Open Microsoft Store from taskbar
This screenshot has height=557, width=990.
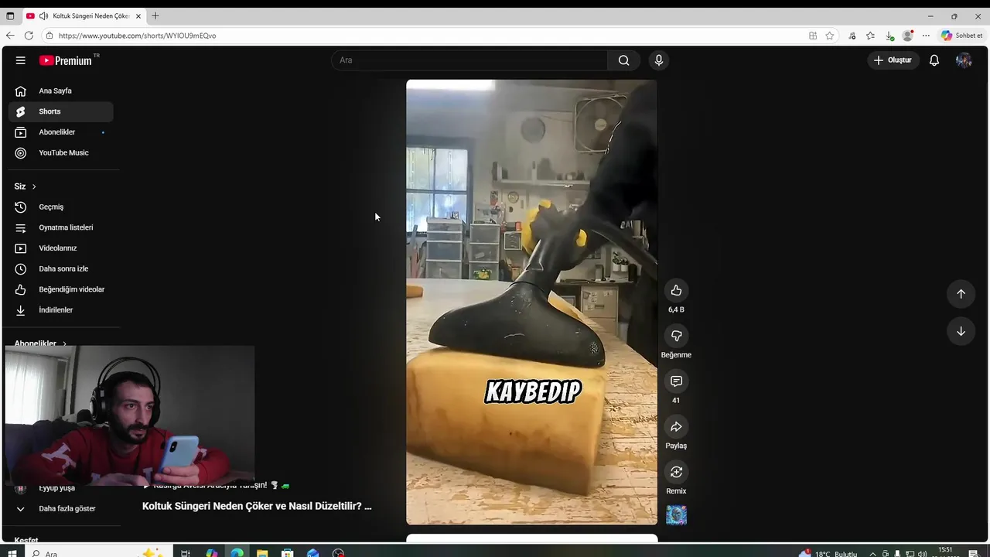pos(288,553)
